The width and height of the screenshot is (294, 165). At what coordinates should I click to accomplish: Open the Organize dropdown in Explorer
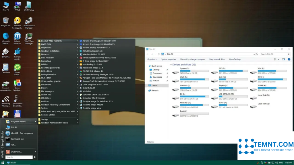(x=152, y=59)
